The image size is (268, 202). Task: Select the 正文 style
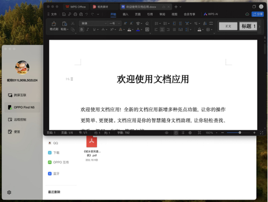228,26
